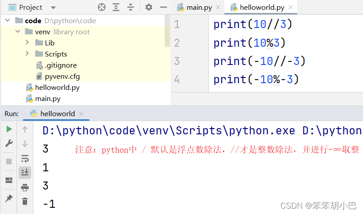
Task: Click Expand All icon in Project toolbar
Action: 116,7
